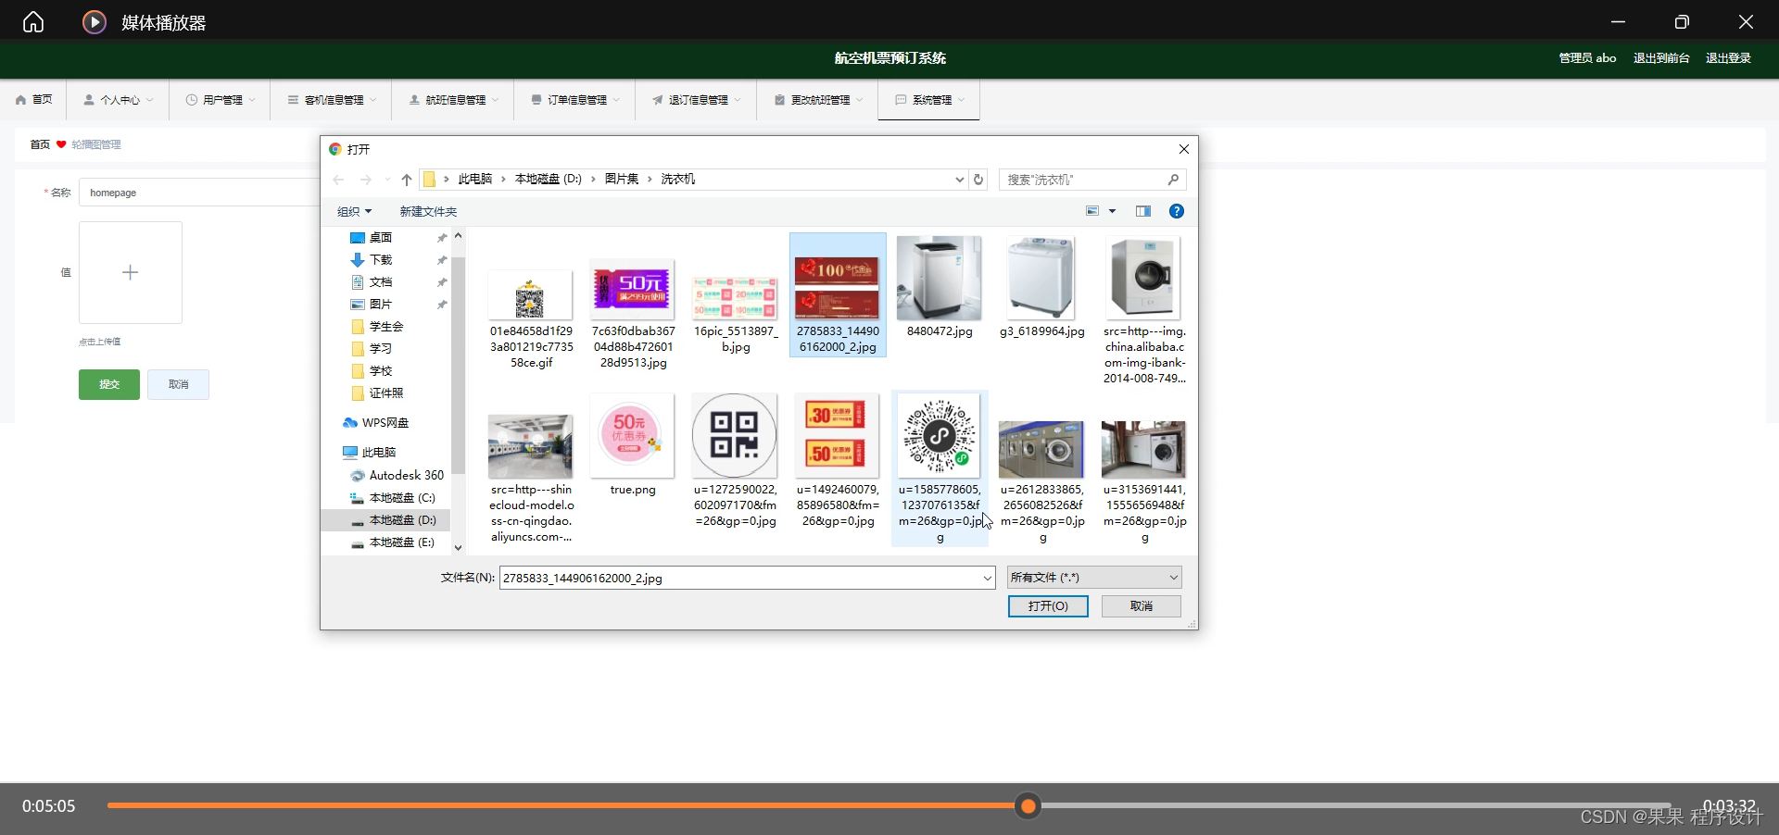Open the 下载 downloads folder in sidebar
Viewport: 1779px width, 835px height.
pyautogui.click(x=381, y=260)
